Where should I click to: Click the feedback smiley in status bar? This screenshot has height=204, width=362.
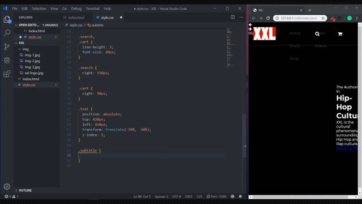pos(232,197)
